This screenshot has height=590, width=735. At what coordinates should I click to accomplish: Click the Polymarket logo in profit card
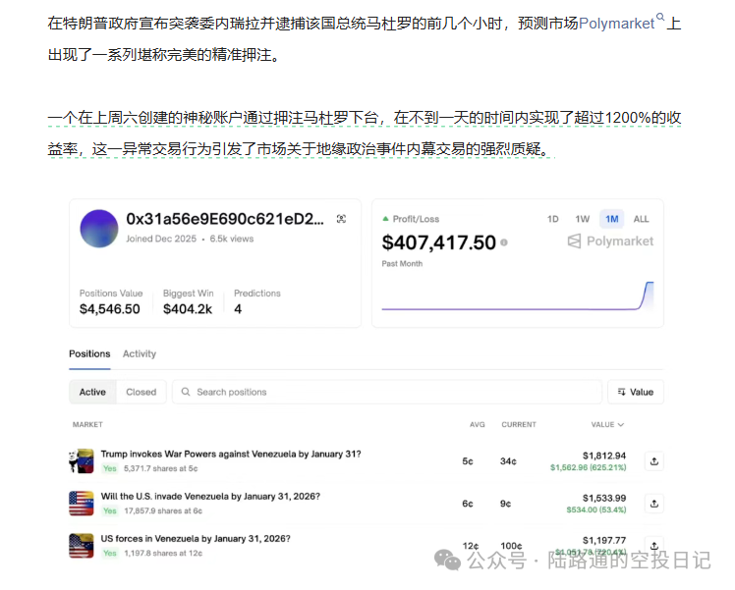tap(610, 241)
